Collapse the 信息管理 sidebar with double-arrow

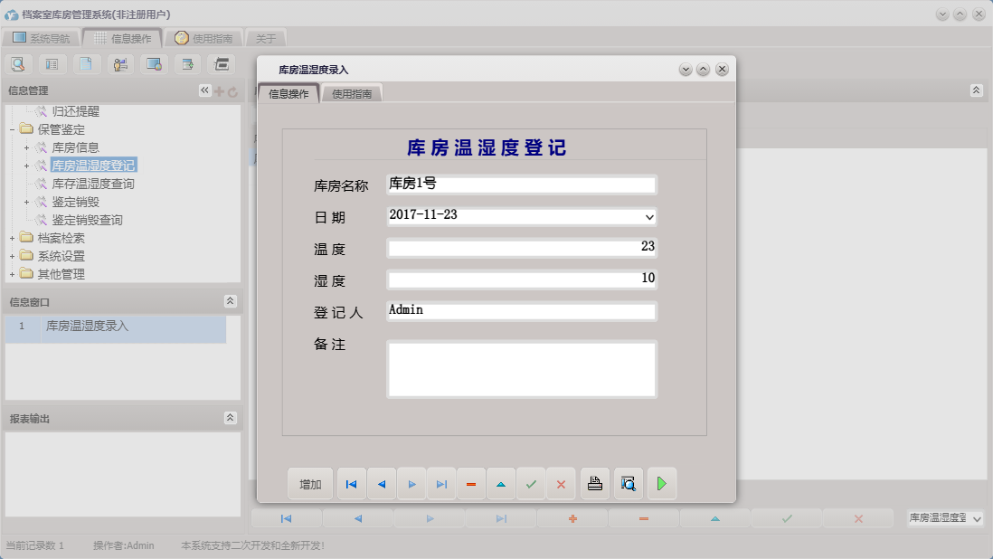point(204,90)
